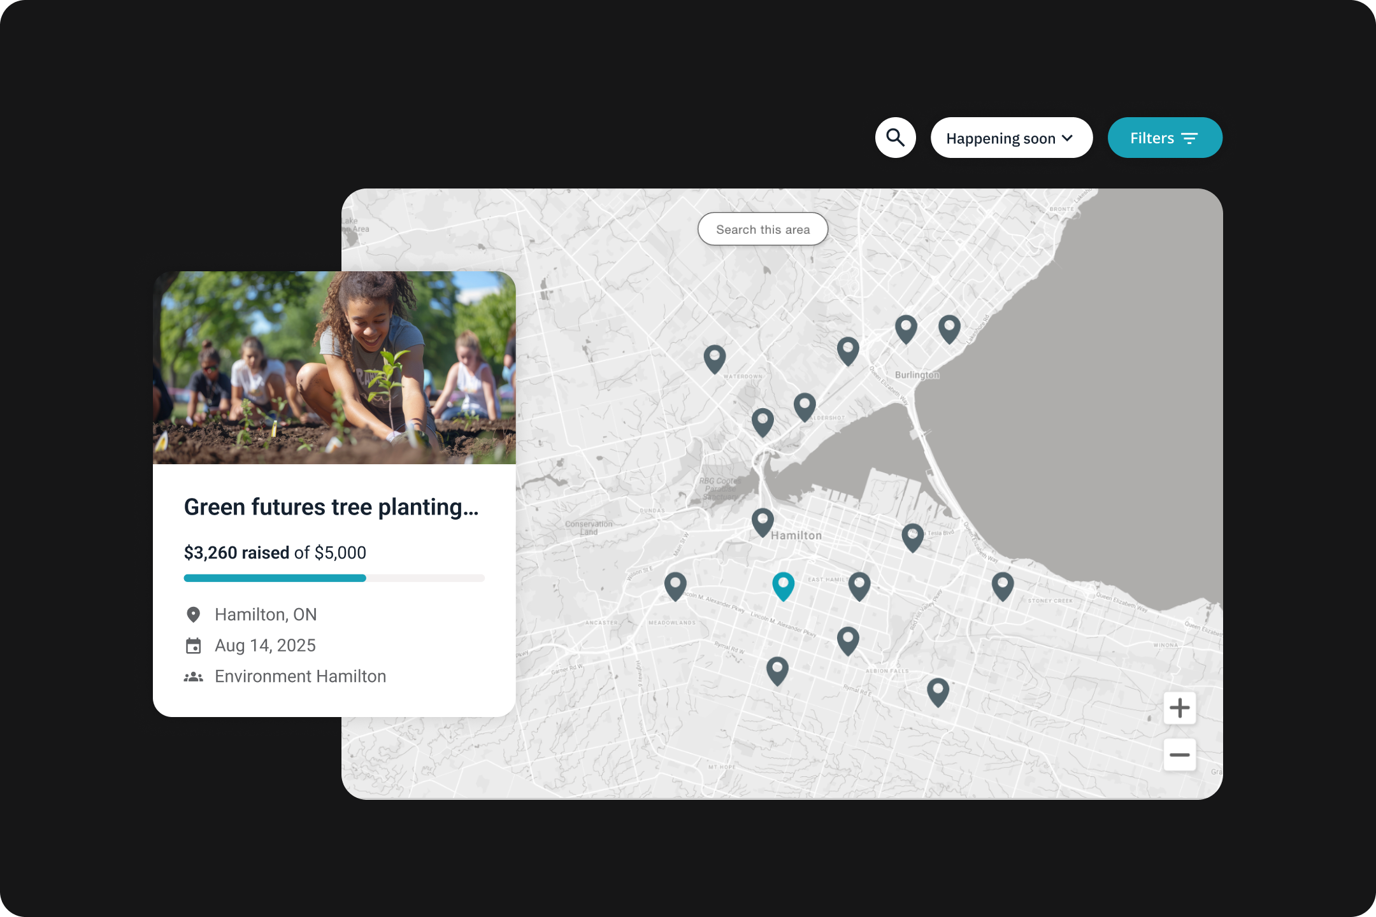Zoom out using the minus control
This screenshot has width=1376, height=917.
click(1180, 755)
